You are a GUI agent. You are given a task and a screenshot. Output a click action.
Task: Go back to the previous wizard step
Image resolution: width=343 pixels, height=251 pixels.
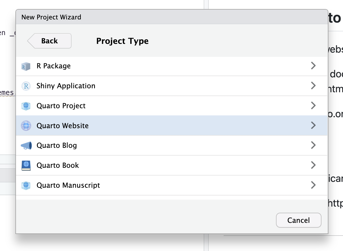[x=49, y=41]
